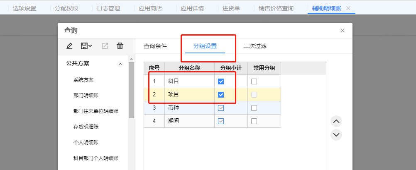Move selected group down with down arrow
The width and height of the screenshot is (416, 170).
[336, 135]
